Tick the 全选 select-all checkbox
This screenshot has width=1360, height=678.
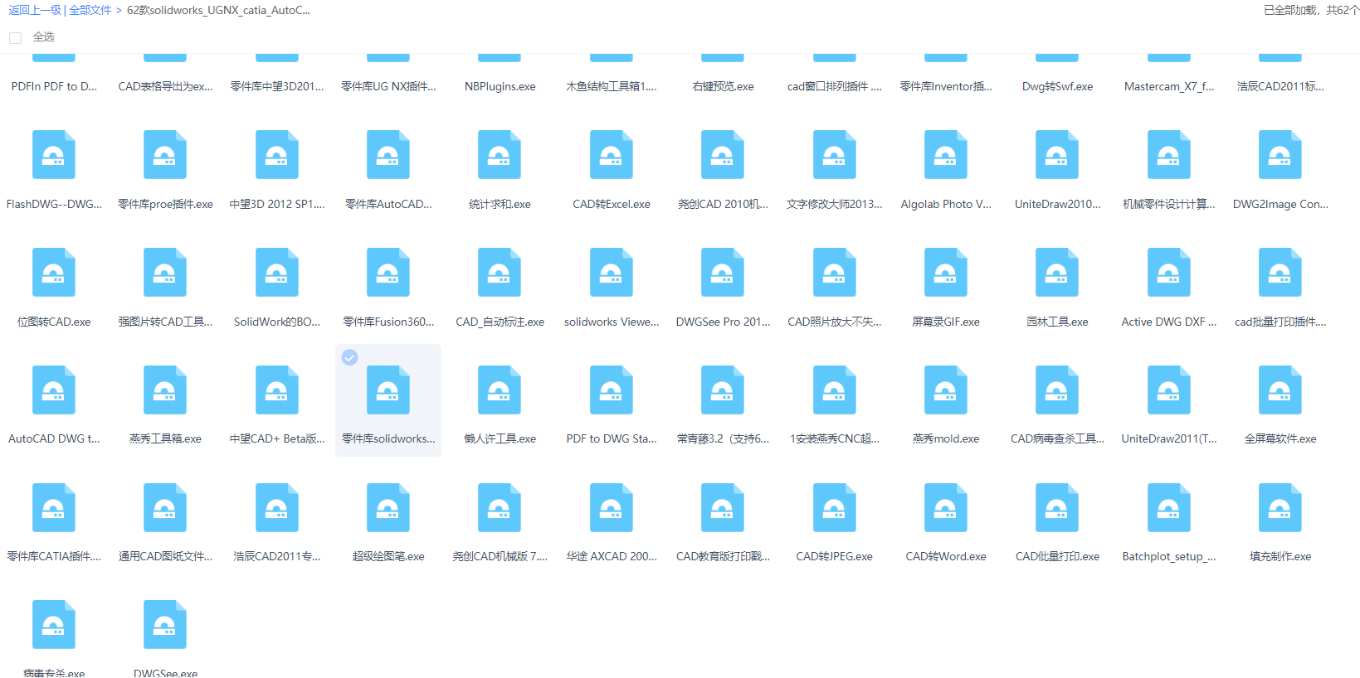click(x=15, y=37)
